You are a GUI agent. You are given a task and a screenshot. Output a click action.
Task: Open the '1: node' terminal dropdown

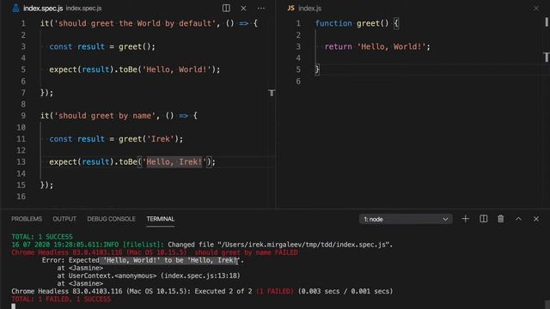406,220
